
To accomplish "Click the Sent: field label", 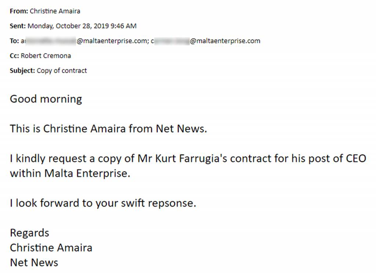I will [x=18, y=26].
